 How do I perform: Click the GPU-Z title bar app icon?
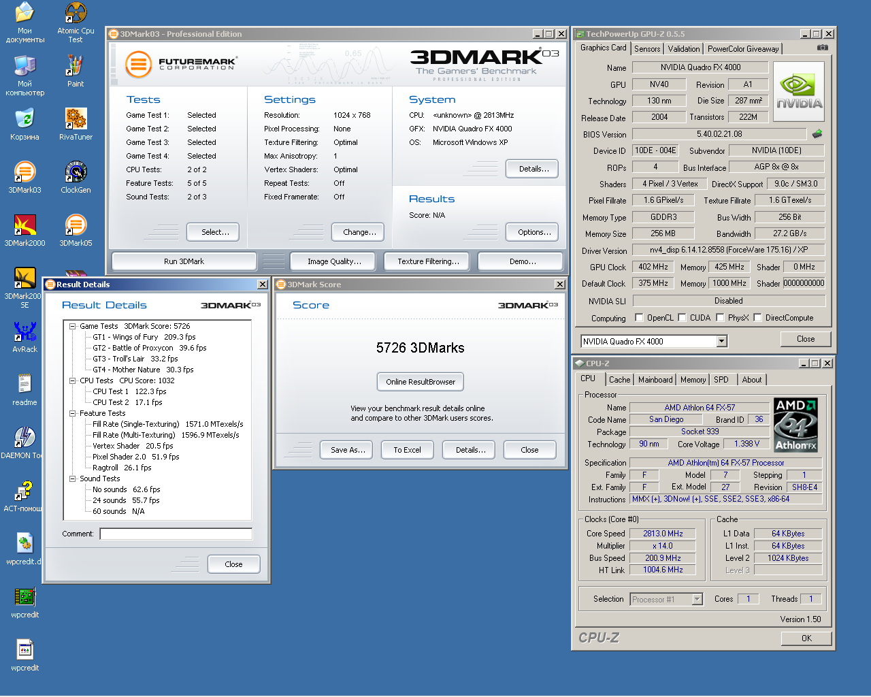(580, 34)
